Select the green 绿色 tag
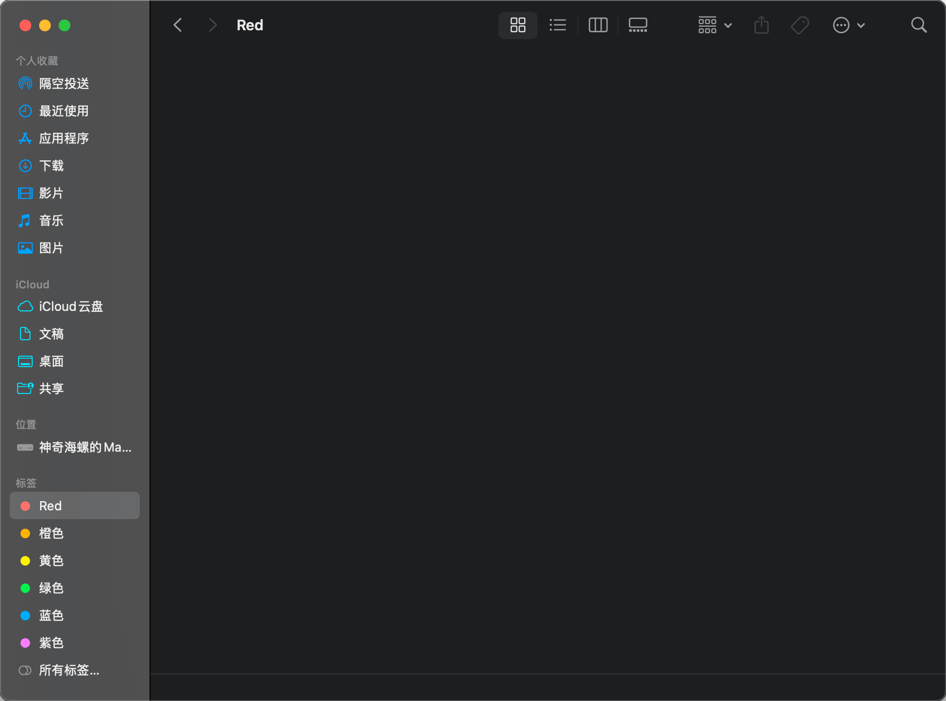This screenshot has height=701, width=946. click(51, 588)
